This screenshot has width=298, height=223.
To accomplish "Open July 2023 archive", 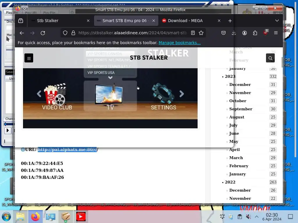I will (x=233, y=125).
